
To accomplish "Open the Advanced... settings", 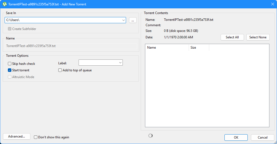I will [x=17, y=136].
